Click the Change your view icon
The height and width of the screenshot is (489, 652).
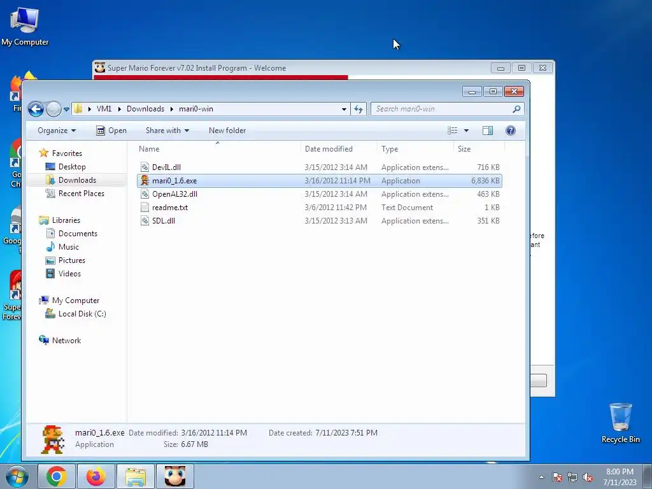453,131
